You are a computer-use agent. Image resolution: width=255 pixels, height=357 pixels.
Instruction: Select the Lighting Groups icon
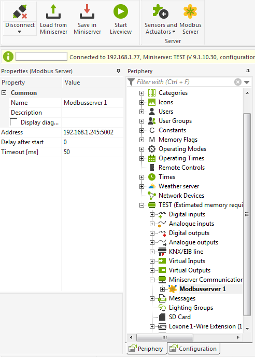162,308
